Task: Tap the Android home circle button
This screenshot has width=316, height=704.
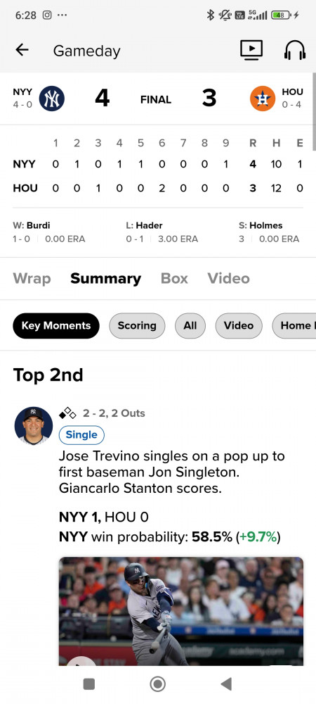Action: pos(157,684)
